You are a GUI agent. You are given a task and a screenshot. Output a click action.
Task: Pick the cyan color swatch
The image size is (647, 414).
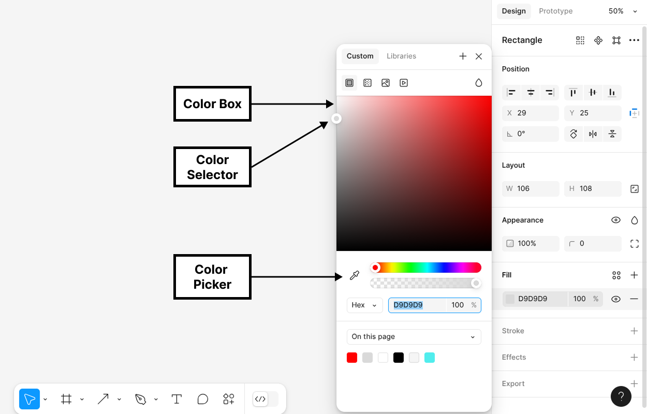[x=430, y=358]
